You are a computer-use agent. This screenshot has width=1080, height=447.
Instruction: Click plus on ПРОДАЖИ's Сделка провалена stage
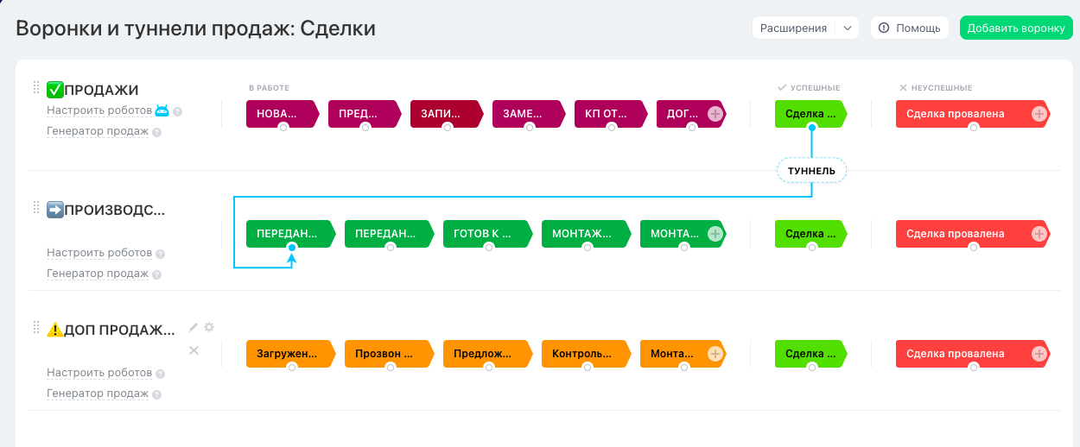coord(1039,114)
